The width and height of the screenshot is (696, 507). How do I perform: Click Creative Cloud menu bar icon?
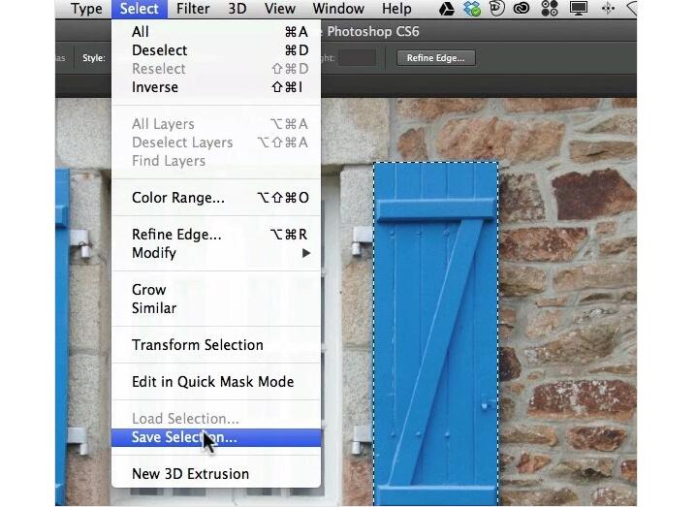coord(522,9)
